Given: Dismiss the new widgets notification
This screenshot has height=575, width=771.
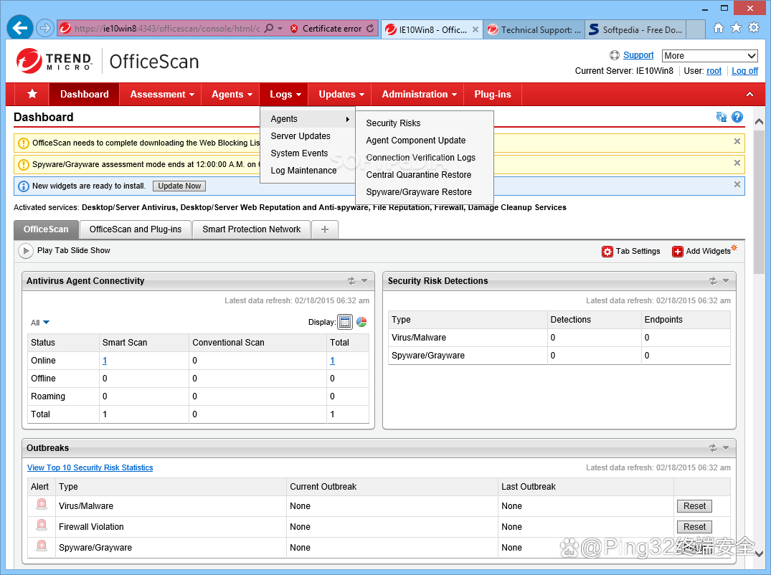Looking at the screenshot, I should (x=737, y=184).
